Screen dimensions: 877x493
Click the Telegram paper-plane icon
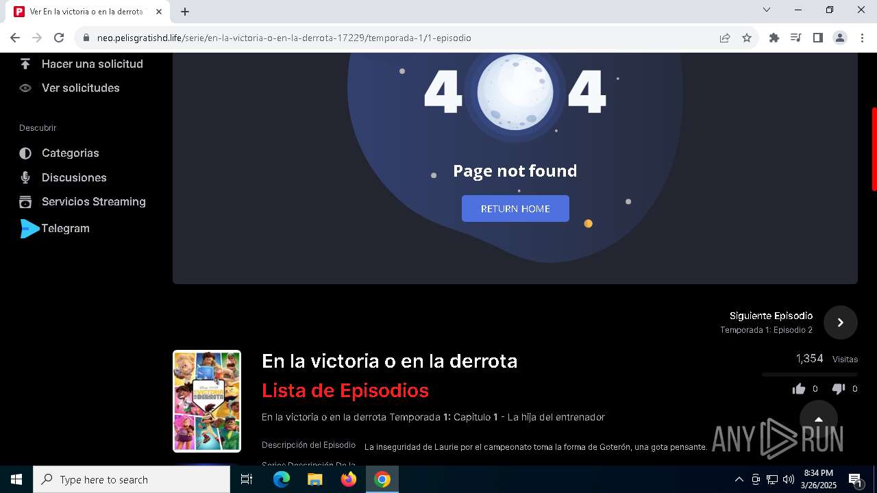tap(30, 229)
